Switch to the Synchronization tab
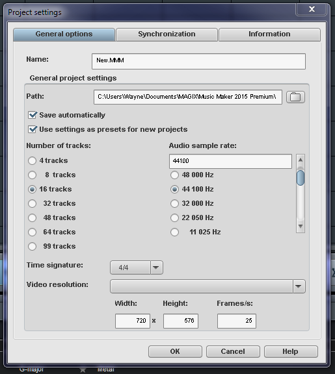 [167, 34]
